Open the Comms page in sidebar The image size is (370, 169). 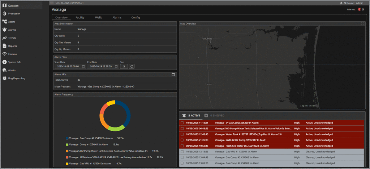12,54
